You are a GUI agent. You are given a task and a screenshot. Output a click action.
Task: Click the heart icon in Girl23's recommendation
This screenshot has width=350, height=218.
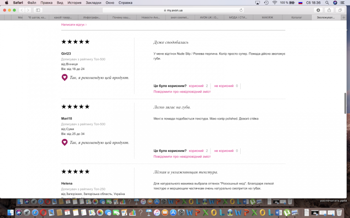65,77
